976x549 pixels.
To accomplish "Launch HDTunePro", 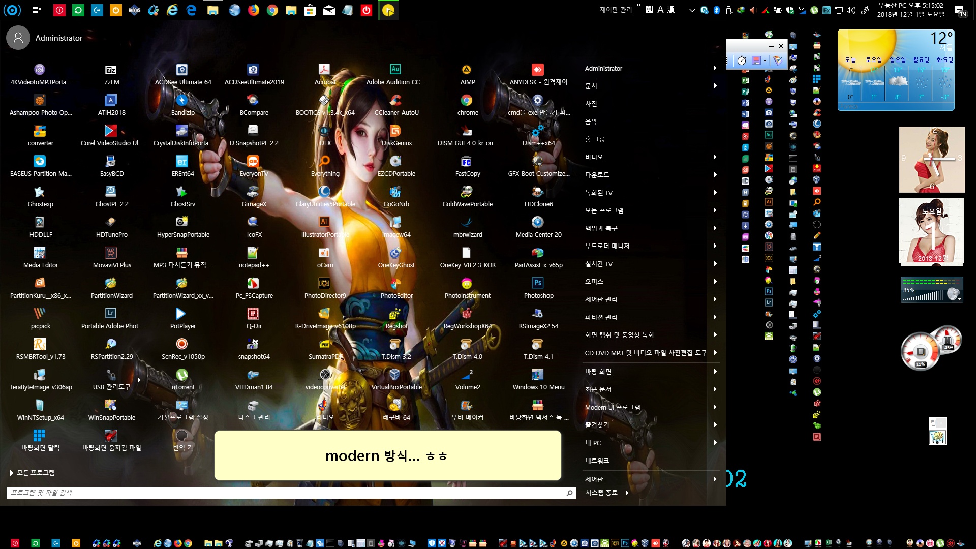I will 111,222.
